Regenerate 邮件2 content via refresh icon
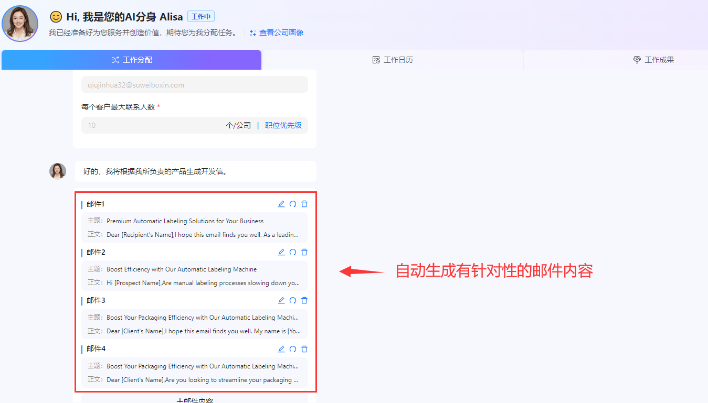Image resolution: width=708 pixels, height=403 pixels. point(293,252)
